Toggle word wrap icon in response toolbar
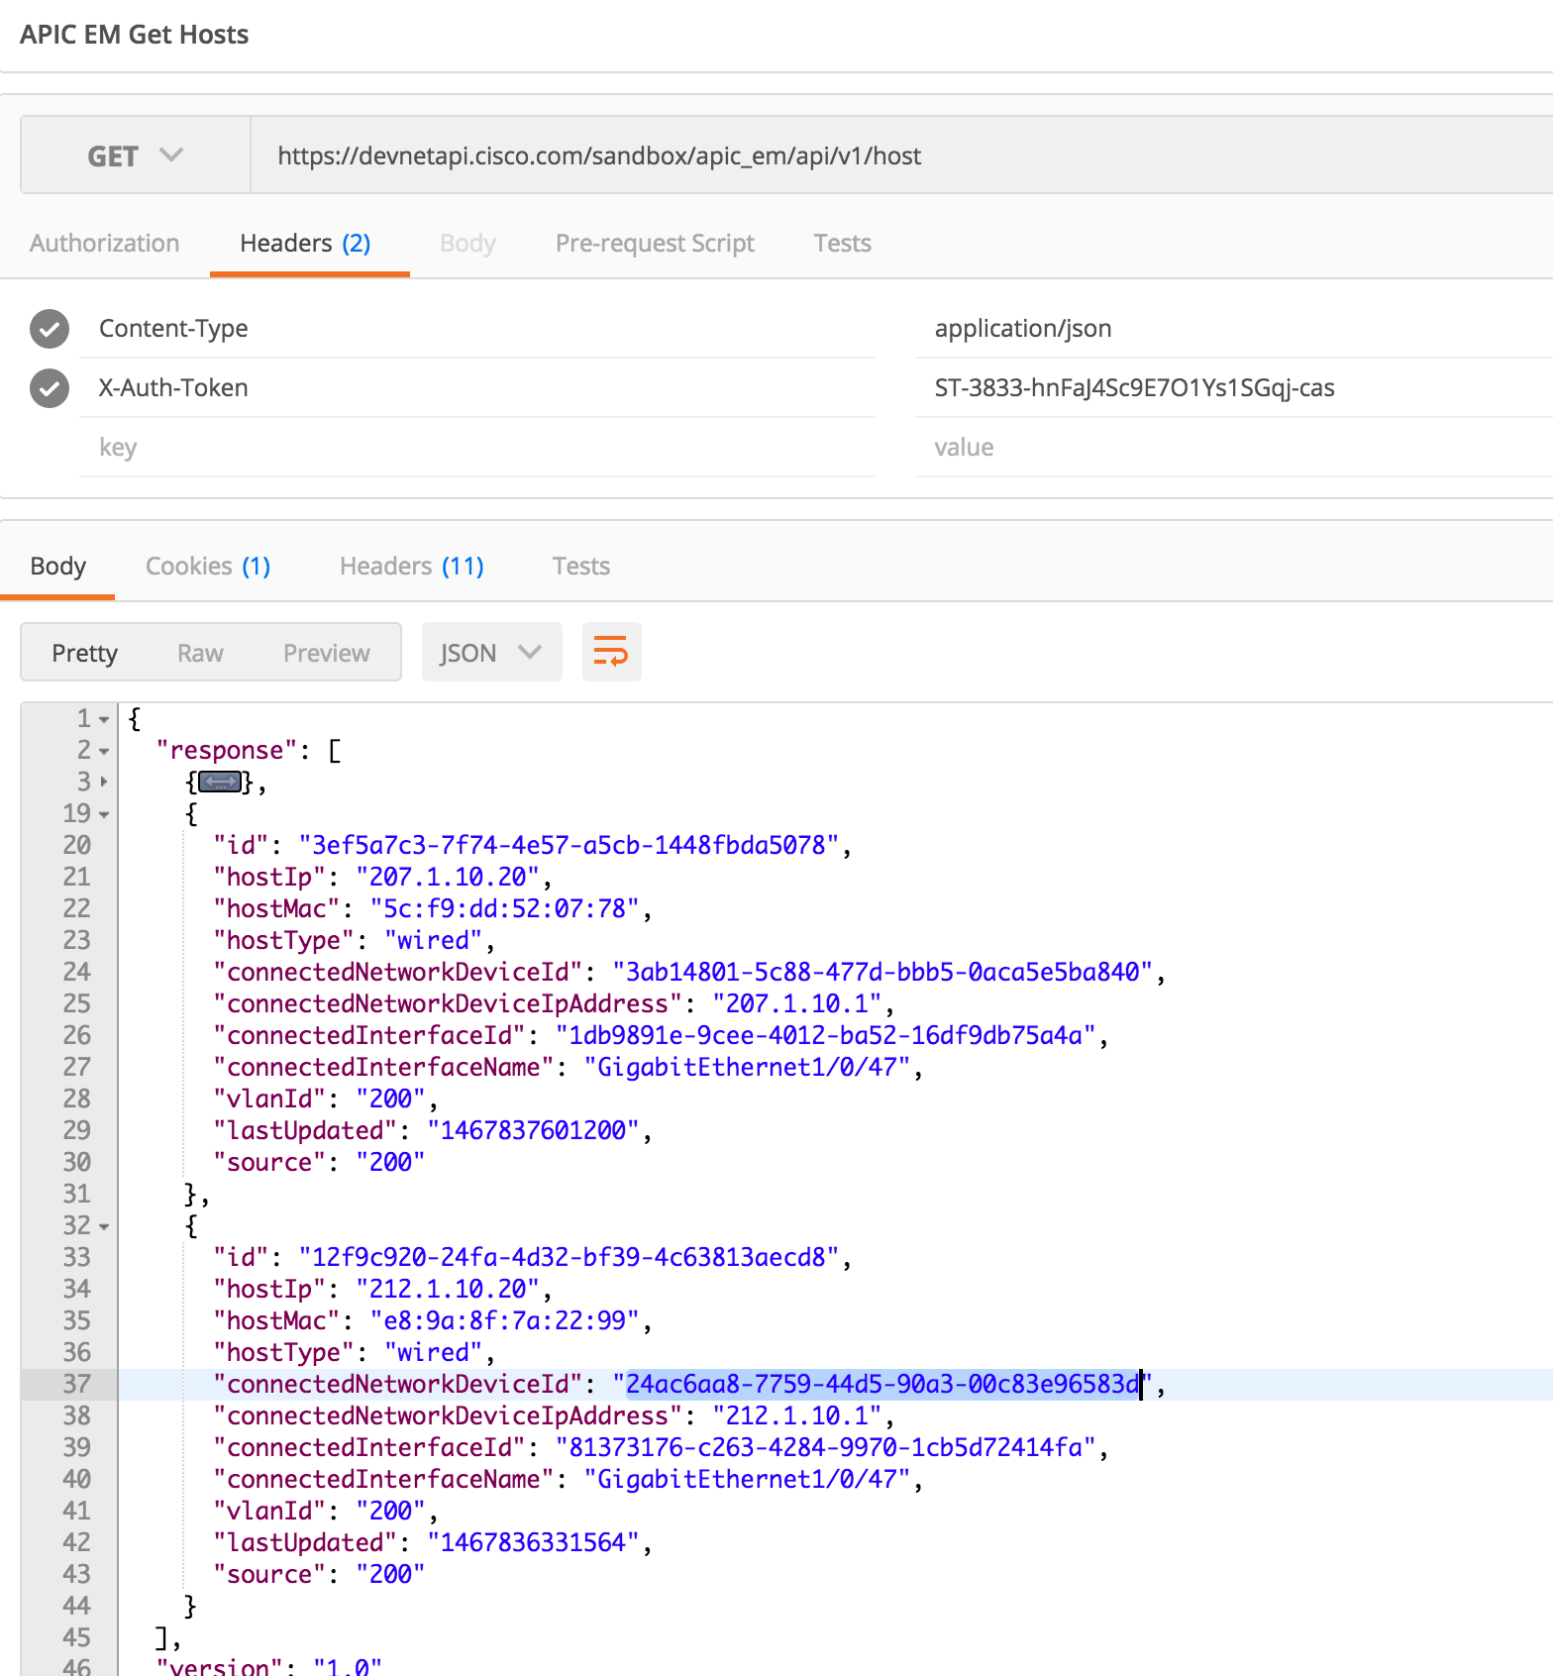 click(611, 652)
